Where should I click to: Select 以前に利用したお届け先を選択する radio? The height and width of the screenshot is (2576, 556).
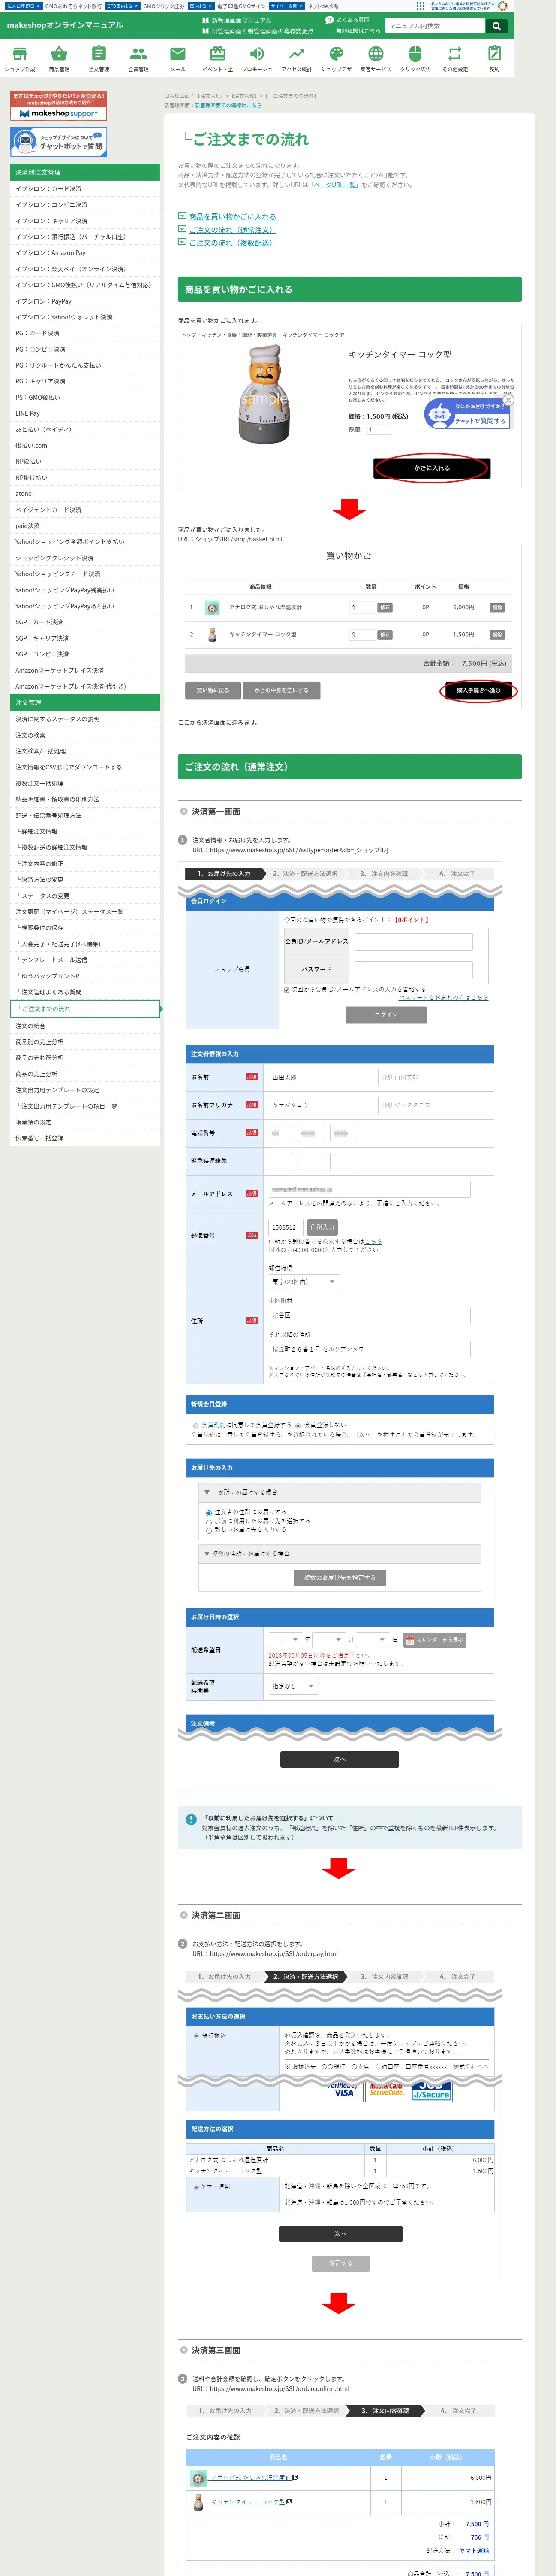(x=209, y=1521)
